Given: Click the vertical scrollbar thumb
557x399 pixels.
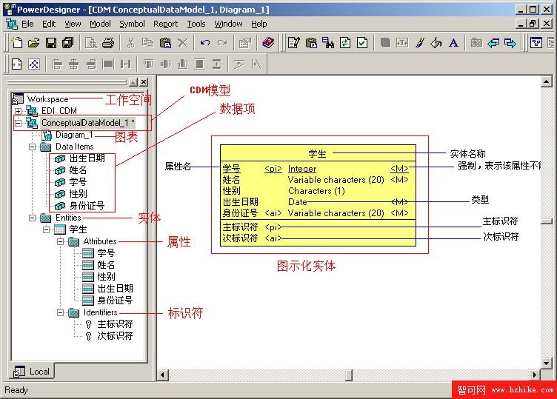Looking at the screenshot, I should [x=547, y=221].
